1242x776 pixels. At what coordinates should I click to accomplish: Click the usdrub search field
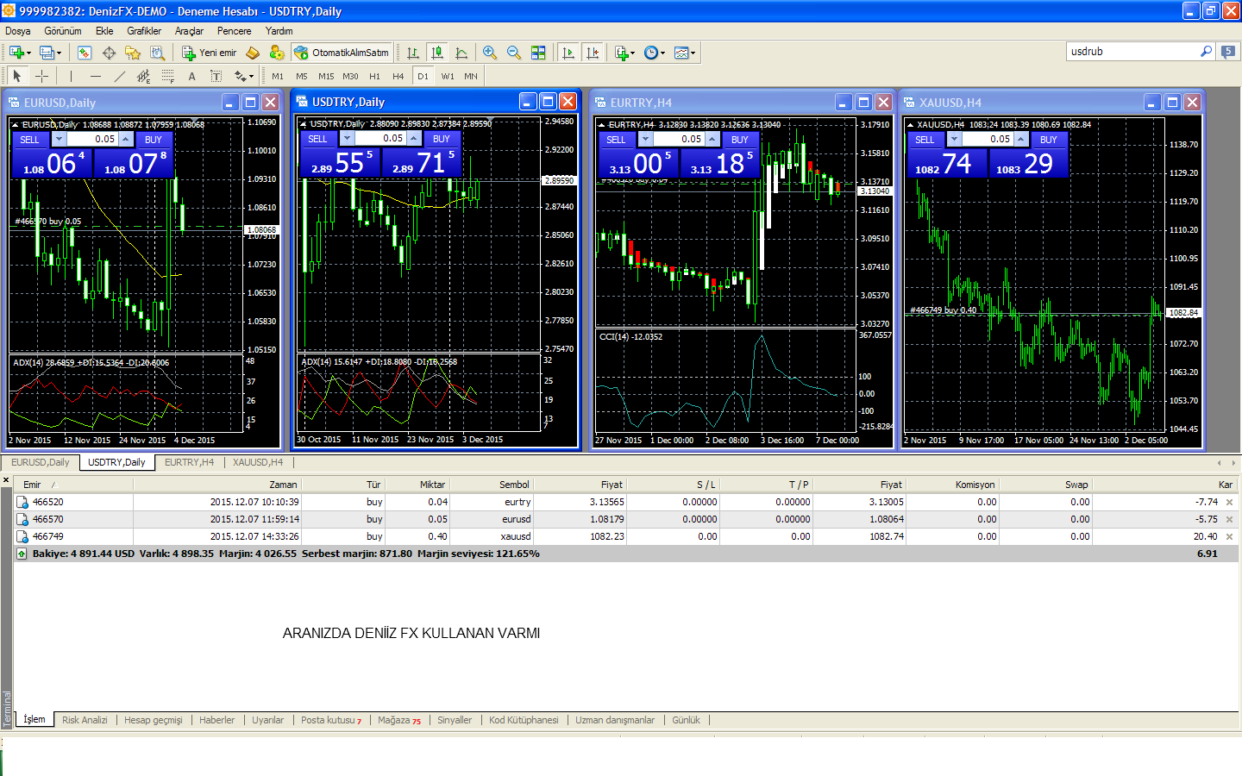[x=1132, y=52]
